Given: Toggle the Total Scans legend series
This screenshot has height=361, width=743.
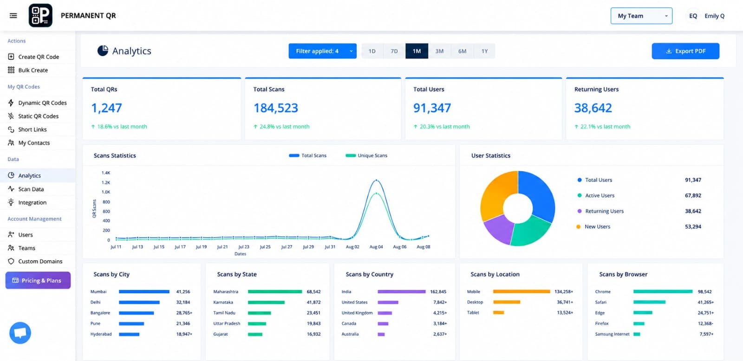Looking at the screenshot, I should tap(308, 155).
